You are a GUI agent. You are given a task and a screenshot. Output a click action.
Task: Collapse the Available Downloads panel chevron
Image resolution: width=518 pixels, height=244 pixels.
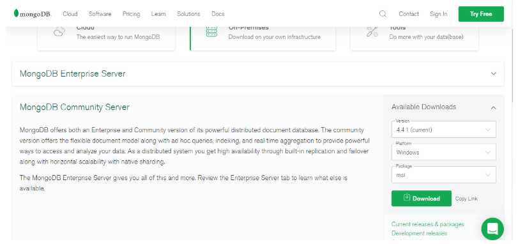(493, 108)
